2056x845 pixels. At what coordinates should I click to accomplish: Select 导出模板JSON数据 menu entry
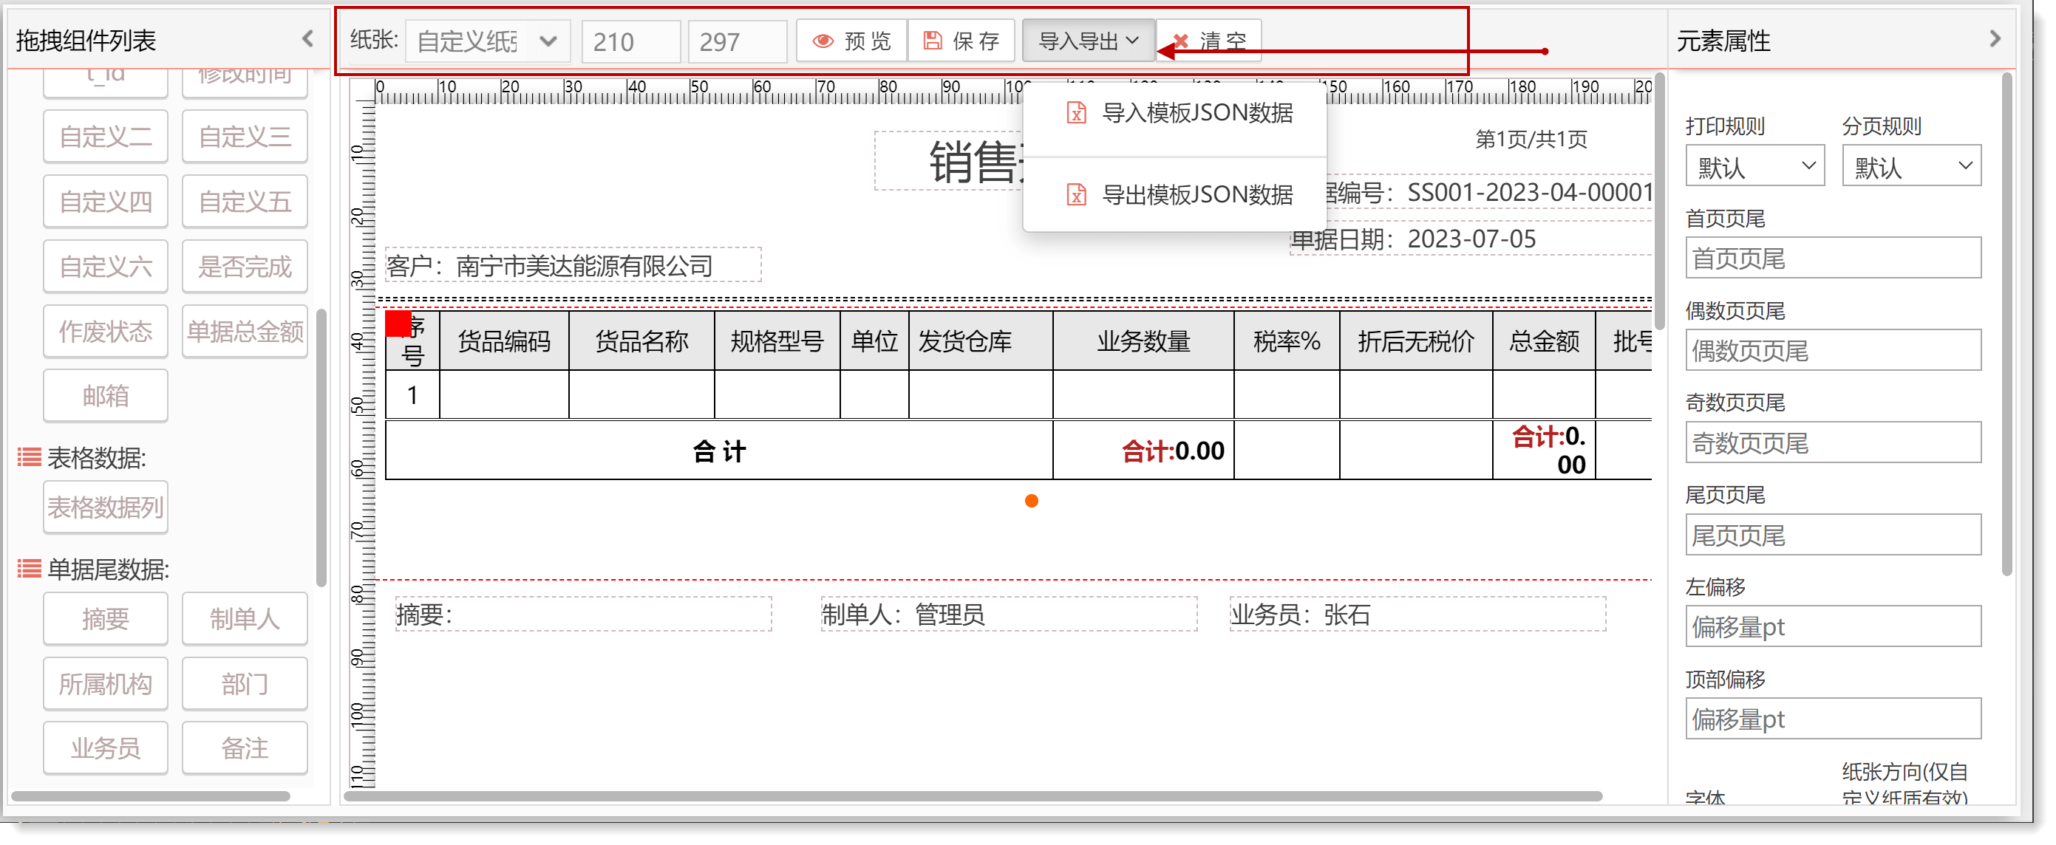coord(1197,194)
